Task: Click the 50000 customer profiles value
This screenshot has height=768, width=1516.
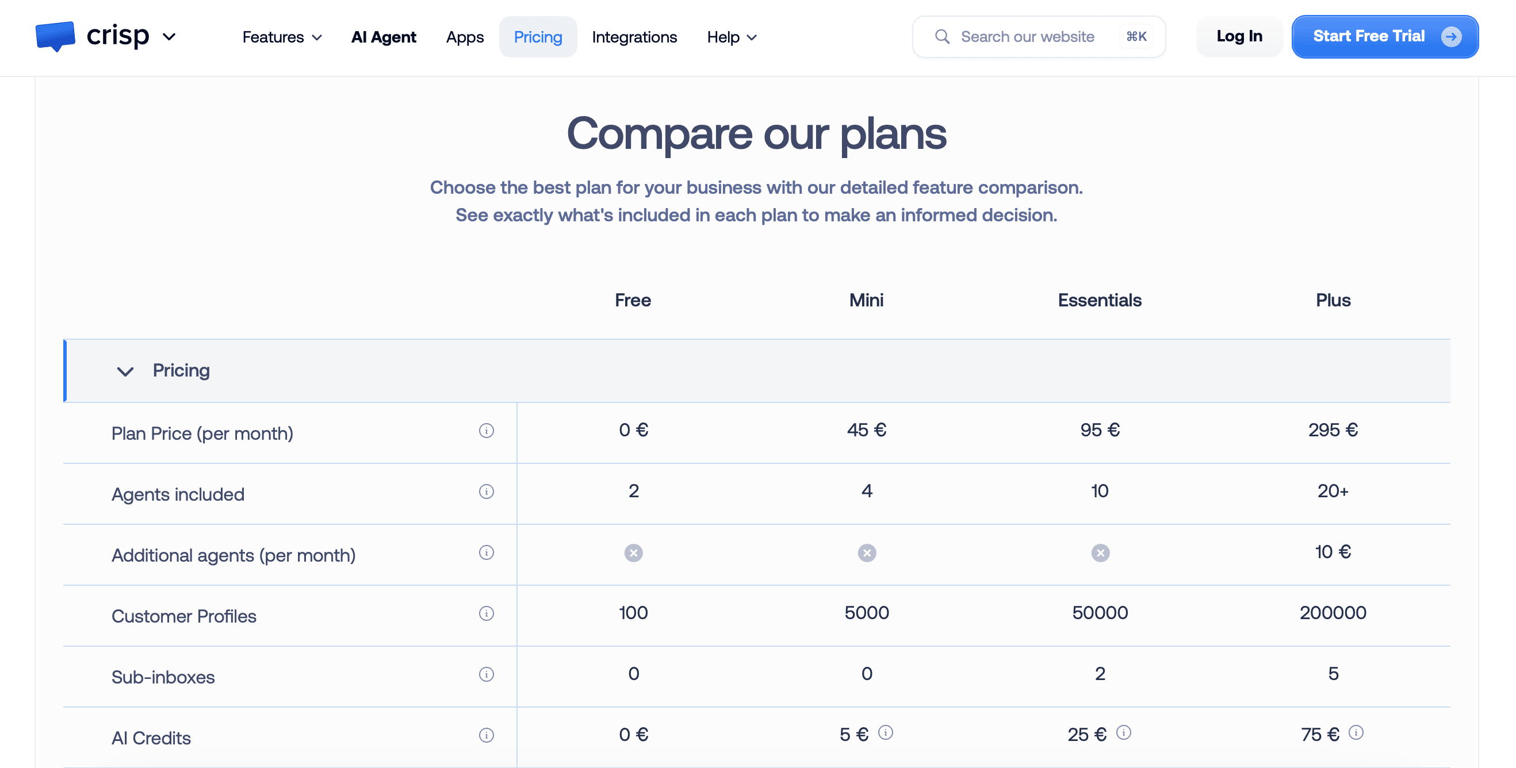Action: pos(1100,613)
